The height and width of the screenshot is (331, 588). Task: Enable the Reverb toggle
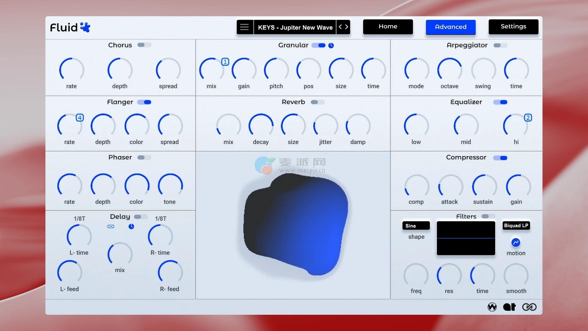[x=317, y=102]
